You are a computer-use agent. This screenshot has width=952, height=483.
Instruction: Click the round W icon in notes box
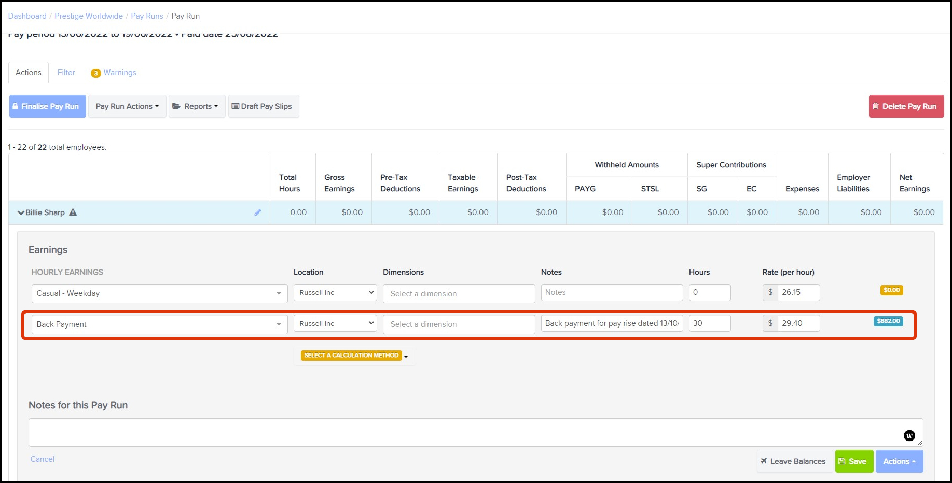point(909,436)
